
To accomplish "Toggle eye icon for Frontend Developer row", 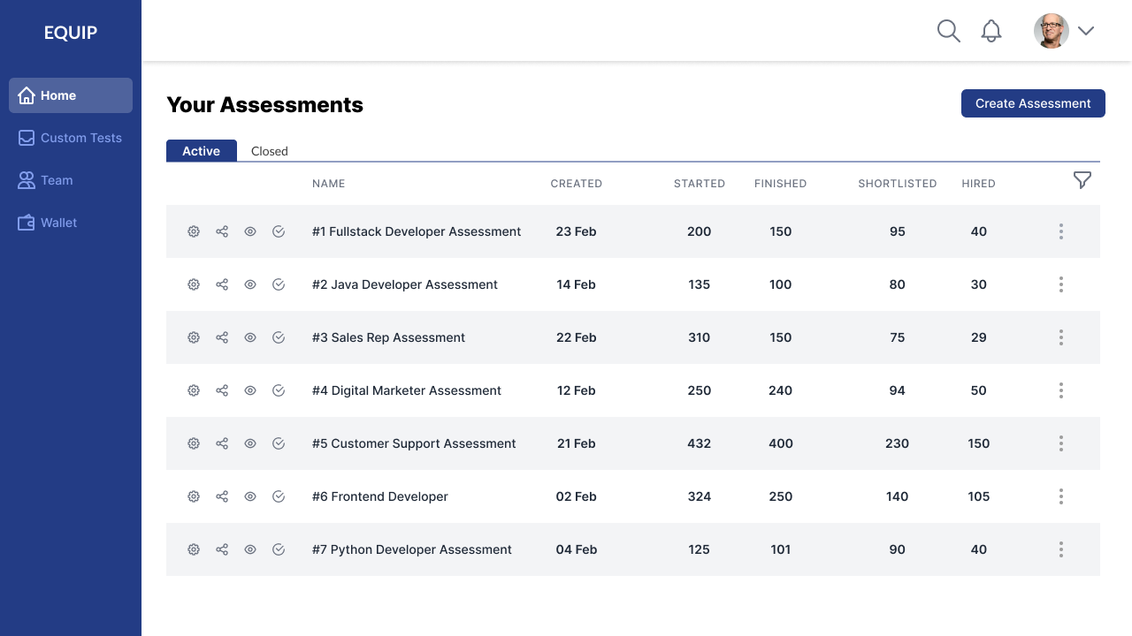I will [250, 496].
